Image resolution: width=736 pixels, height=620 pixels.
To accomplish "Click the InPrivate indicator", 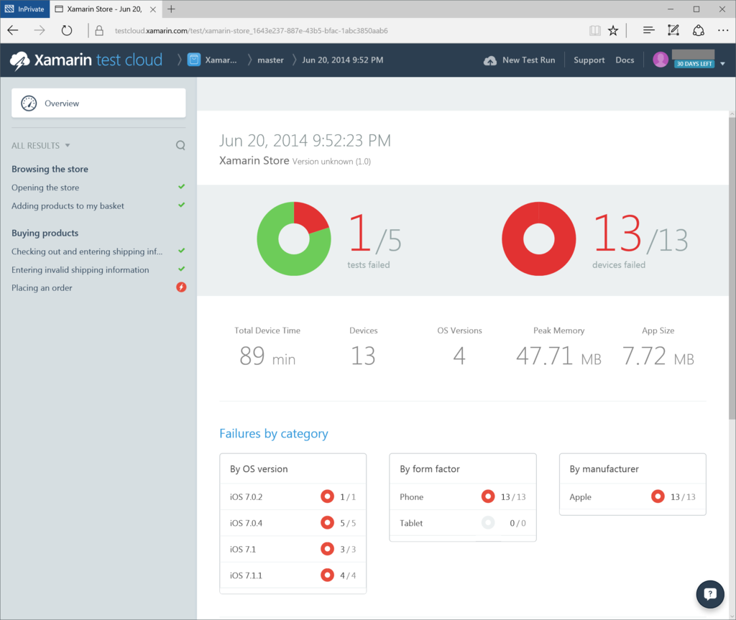I will [25, 9].
